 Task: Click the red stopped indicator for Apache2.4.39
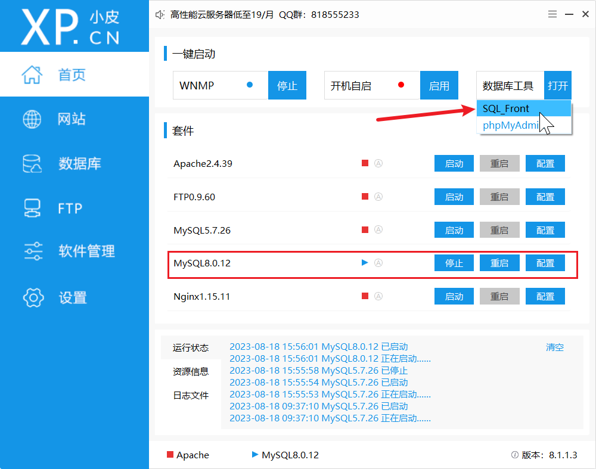tap(365, 163)
